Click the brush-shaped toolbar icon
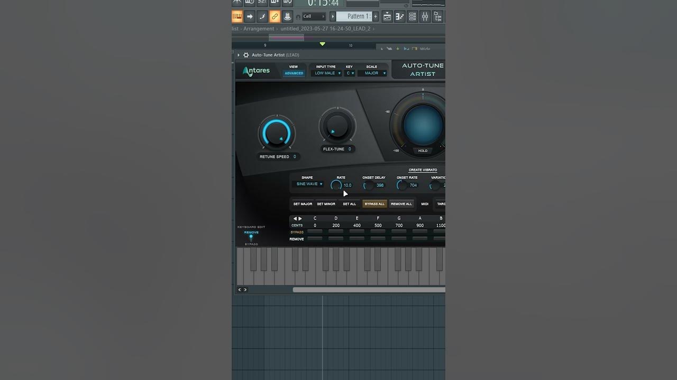This screenshot has width=677, height=380. pos(262,16)
